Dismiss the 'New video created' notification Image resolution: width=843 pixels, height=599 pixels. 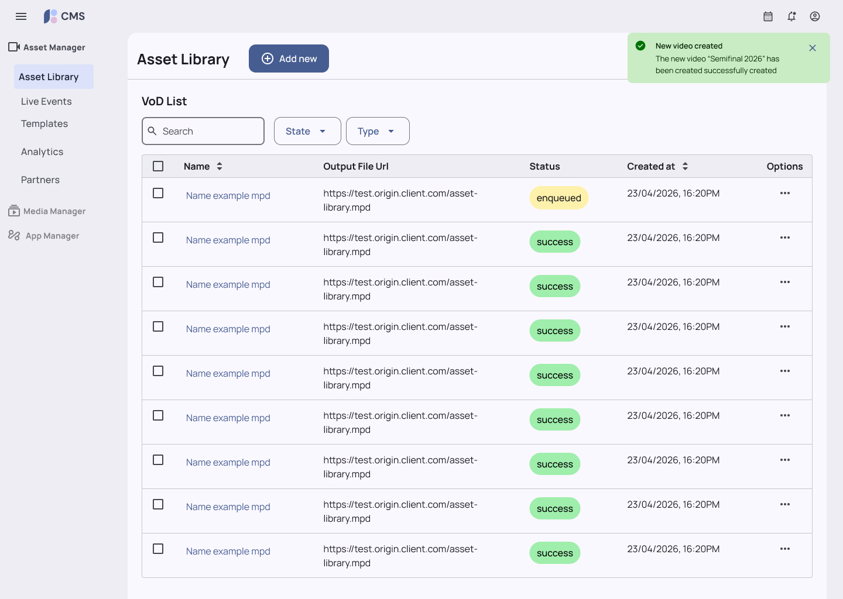pyautogui.click(x=813, y=48)
